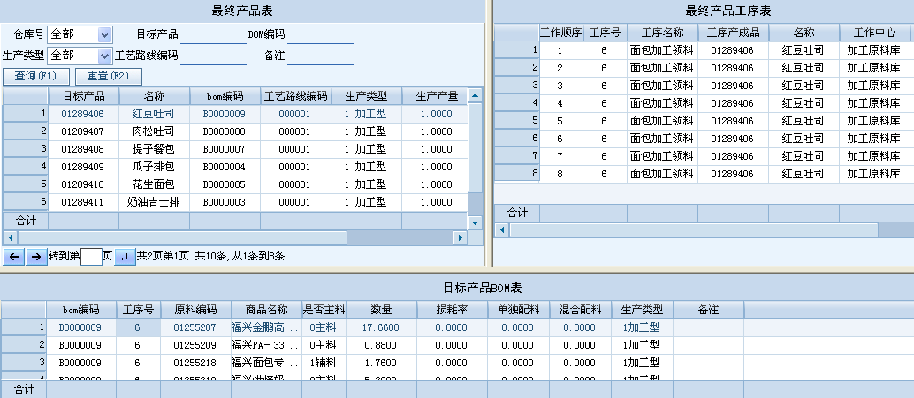Click 工序产成品 column header

point(734,33)
